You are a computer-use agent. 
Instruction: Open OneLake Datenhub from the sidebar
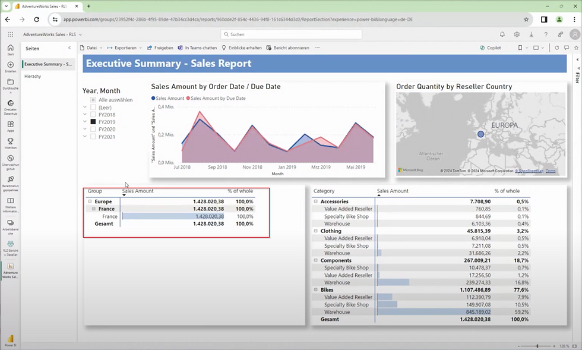[x=11, y=106]
